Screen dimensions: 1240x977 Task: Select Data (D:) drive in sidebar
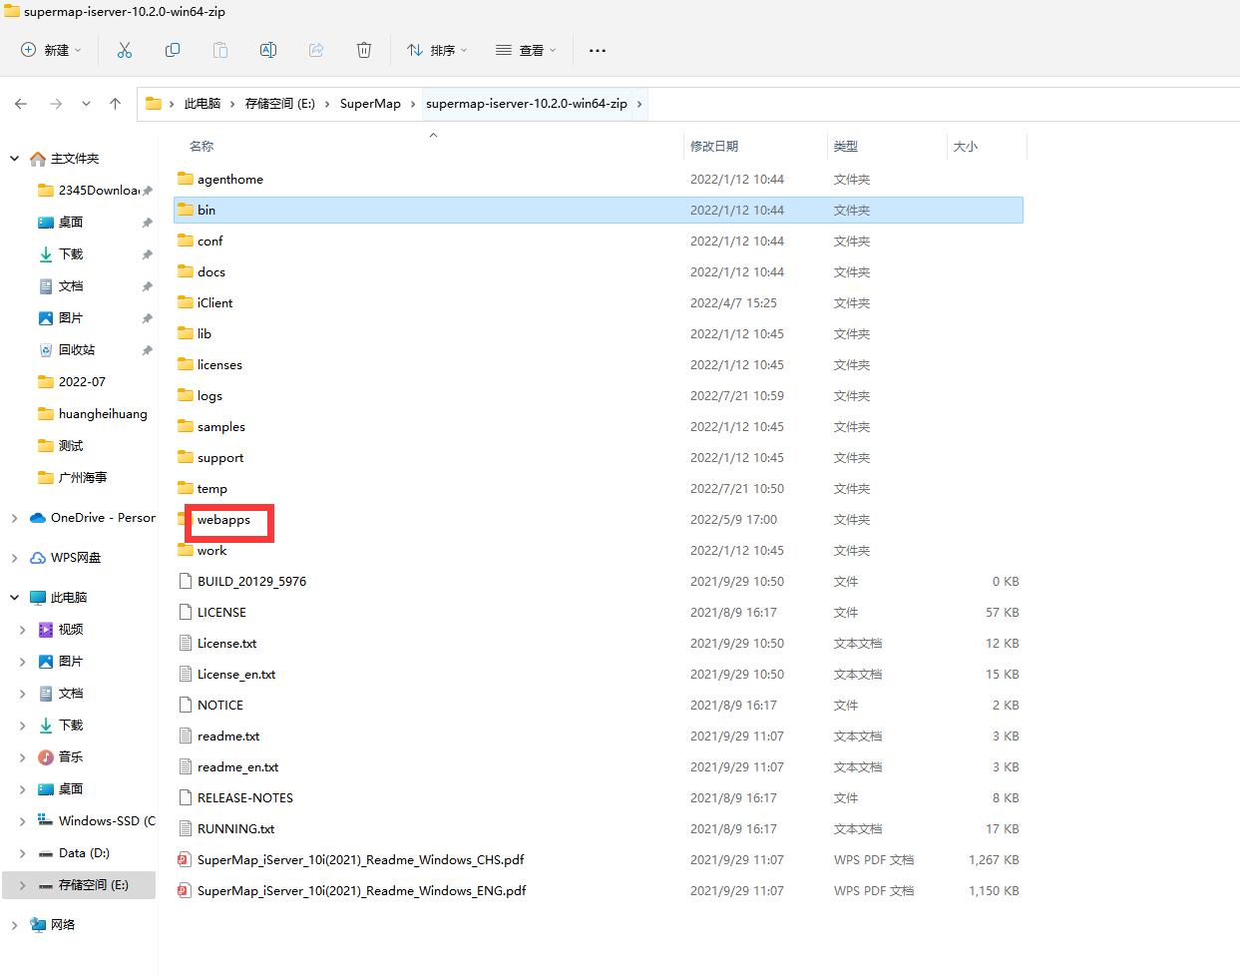coord(84,853)
